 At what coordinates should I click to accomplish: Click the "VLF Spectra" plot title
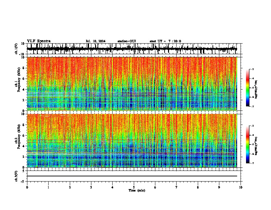point(39,41)
